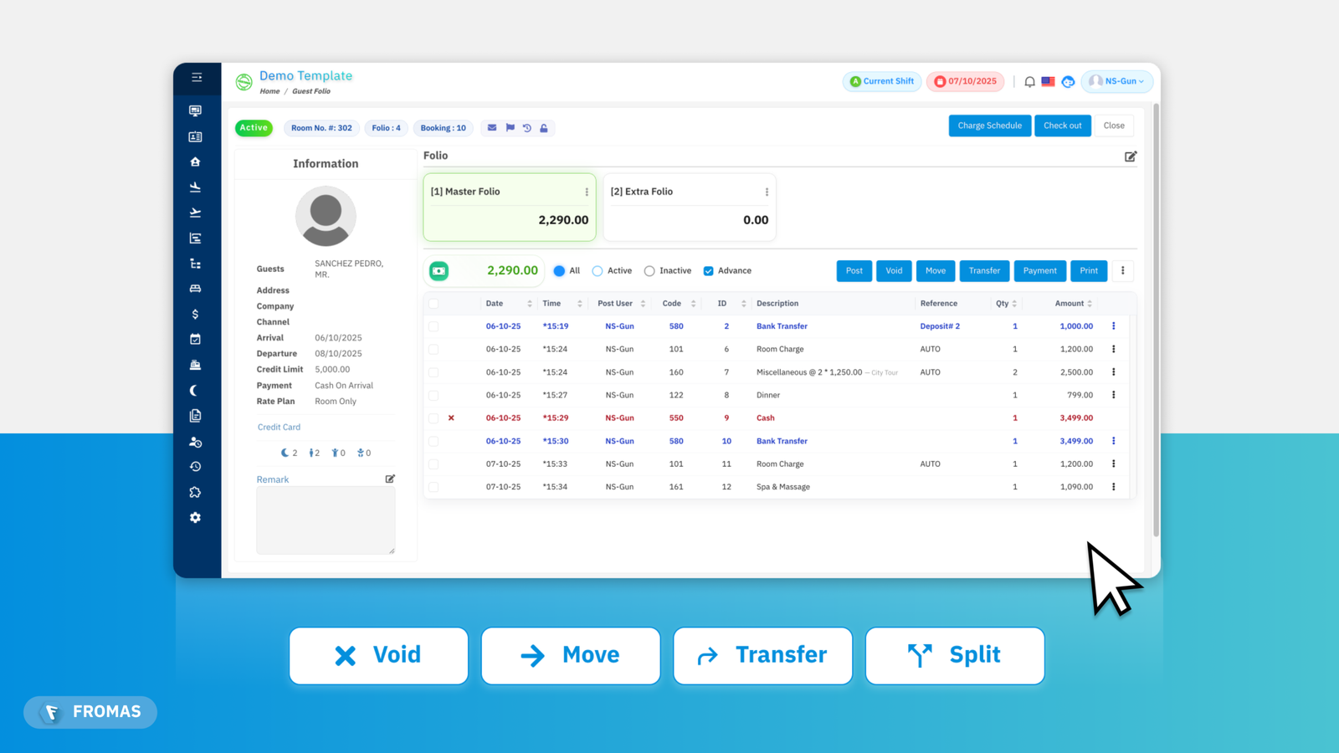
Task: Enable the Inactive transactions filter
Action: 650,270
